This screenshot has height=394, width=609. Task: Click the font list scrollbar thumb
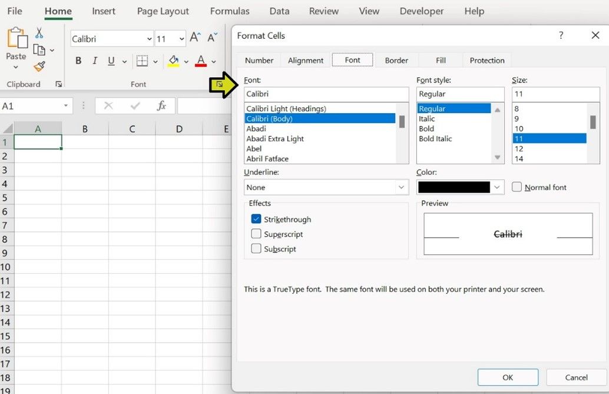tap(402, 122)
